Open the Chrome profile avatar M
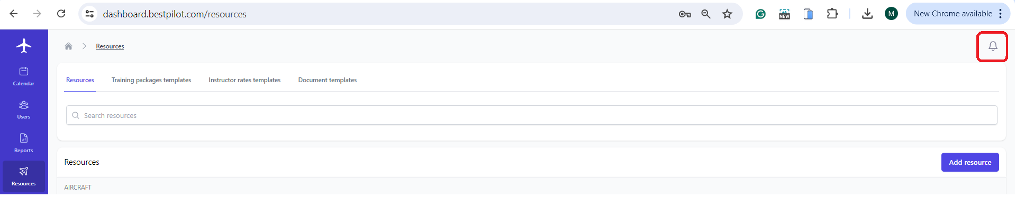This screenshot has height=198, width=1016. click(891, 14)
